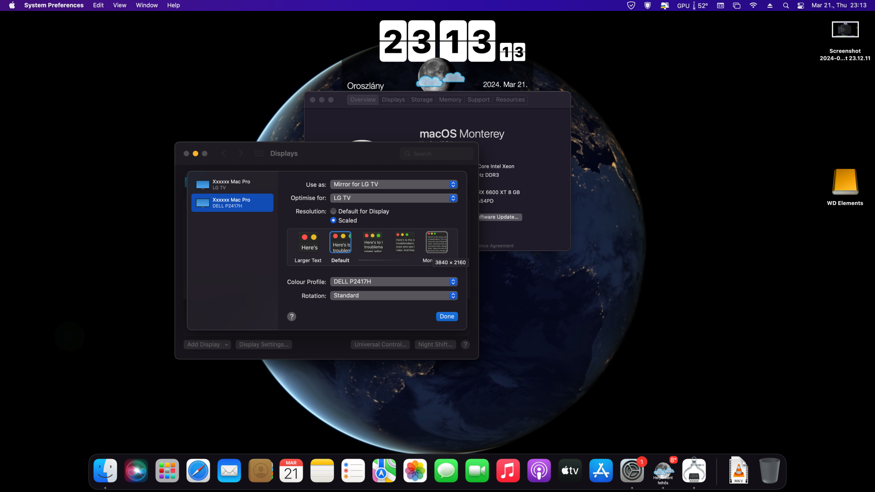Select Default for Display radio button
This screenshot has height=492, width=875.
[x=333, y=211]
